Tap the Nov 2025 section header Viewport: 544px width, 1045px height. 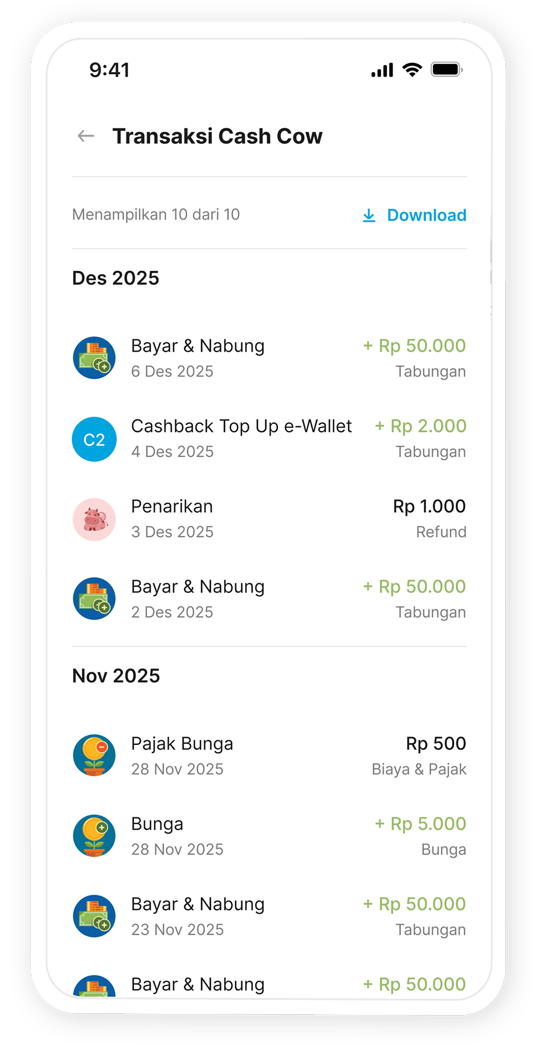pos(116,676)
